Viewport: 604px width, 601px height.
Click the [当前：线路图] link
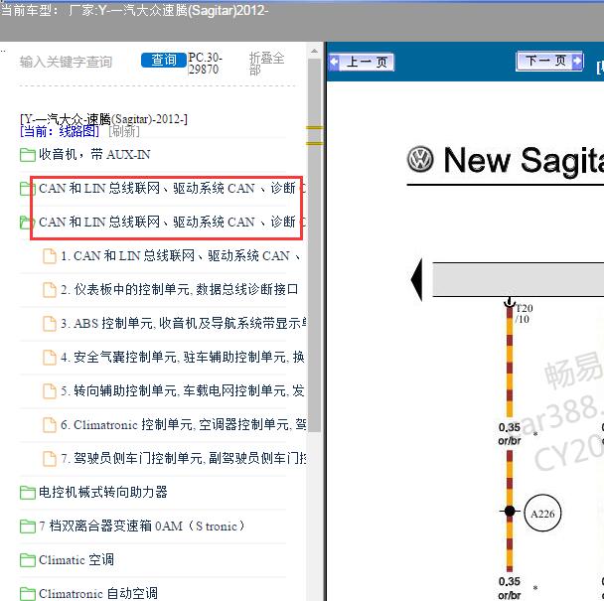point(60,132)
